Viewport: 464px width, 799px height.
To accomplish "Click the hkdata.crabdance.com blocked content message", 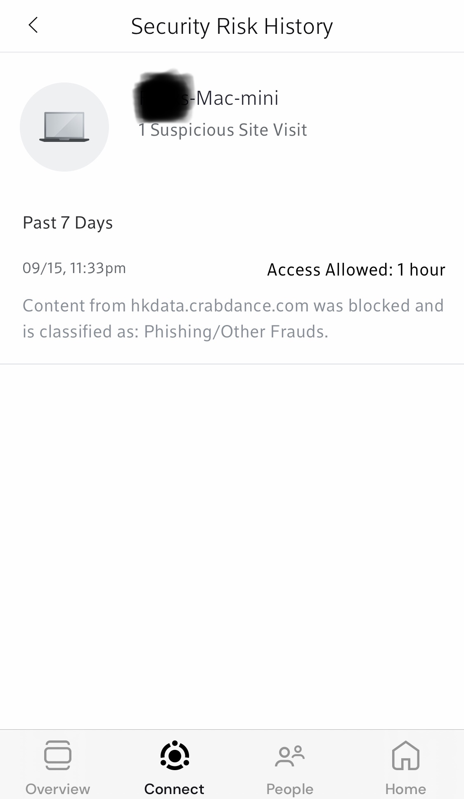I will (x=233, y=306).
